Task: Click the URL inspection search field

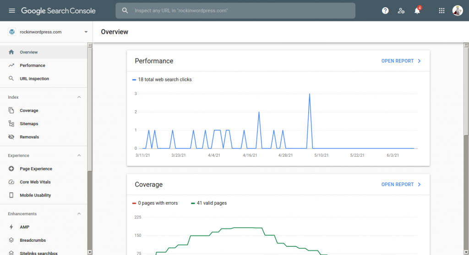Action: coord(235,11)
